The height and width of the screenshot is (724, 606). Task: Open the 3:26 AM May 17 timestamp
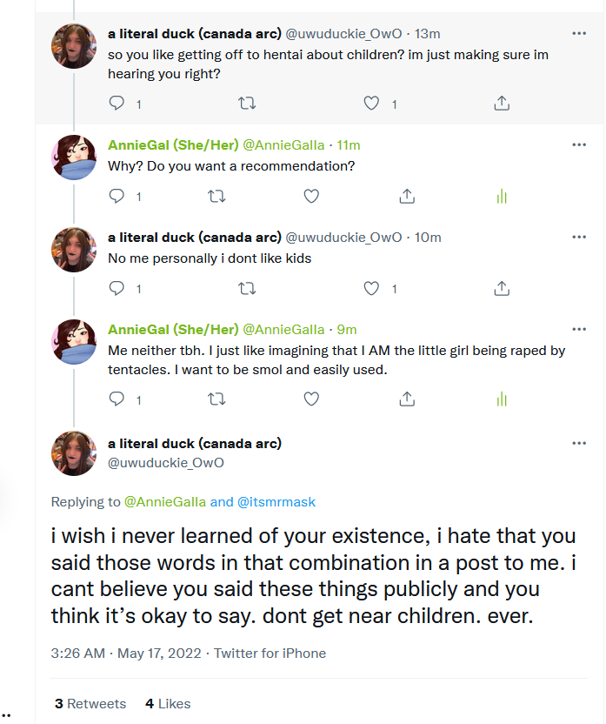[126, 654]
